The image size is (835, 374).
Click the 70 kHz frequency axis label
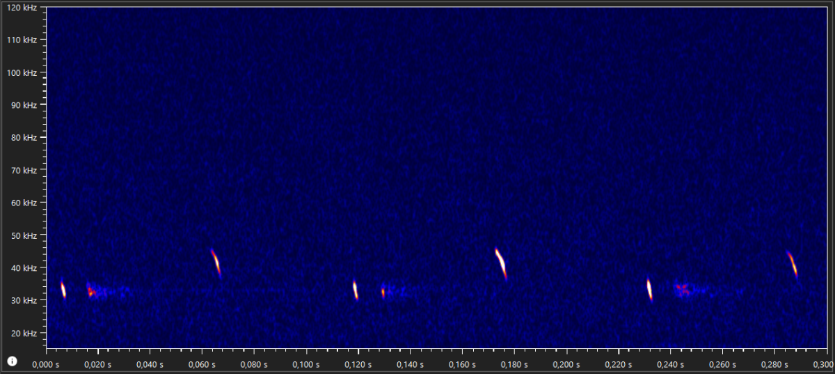click(x=25, y=170)
